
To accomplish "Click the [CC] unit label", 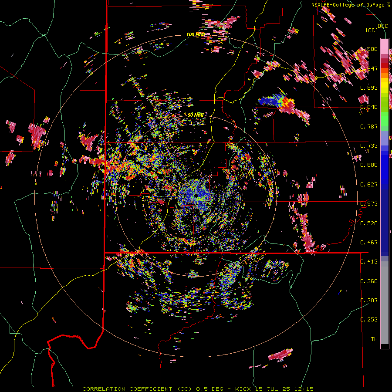I will [372, 30].
